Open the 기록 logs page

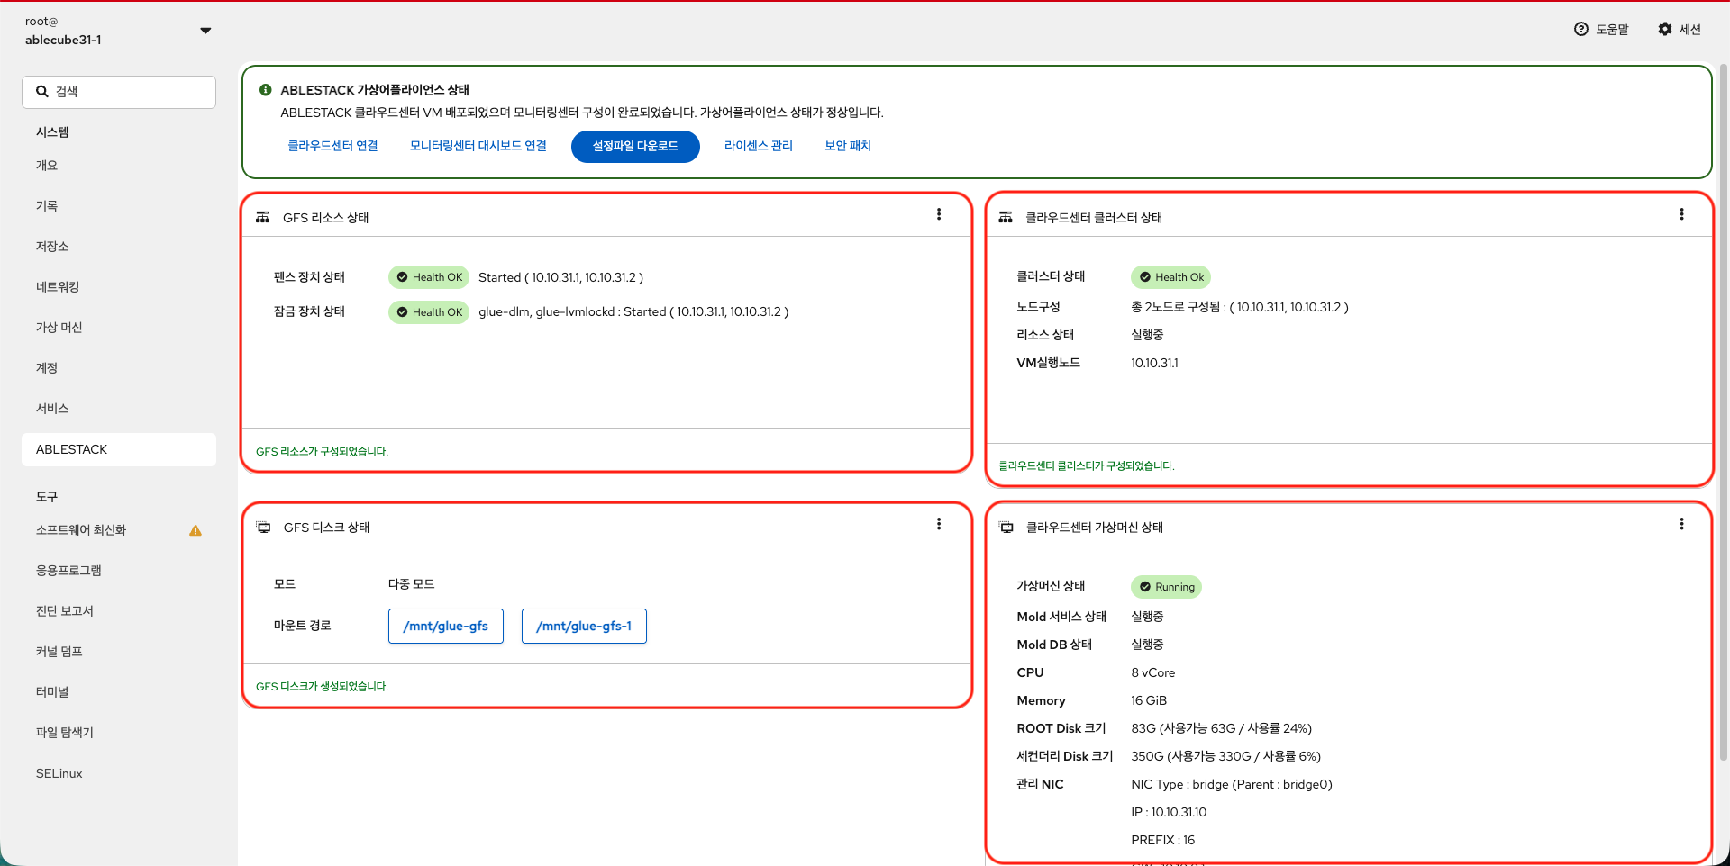(119, 206)
